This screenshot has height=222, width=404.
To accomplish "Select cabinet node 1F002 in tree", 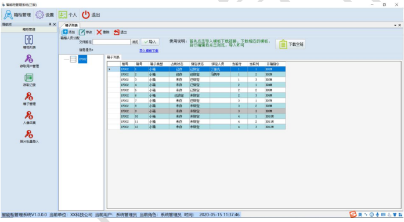I will click(82, 59).
